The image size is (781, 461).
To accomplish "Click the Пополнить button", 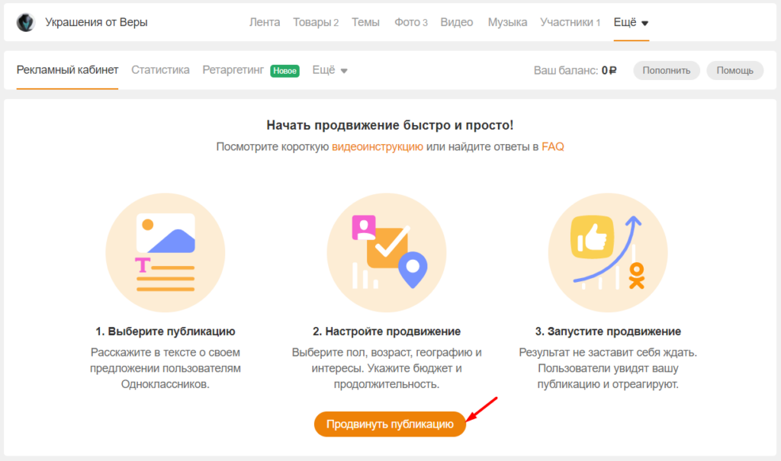I will 667,71.
